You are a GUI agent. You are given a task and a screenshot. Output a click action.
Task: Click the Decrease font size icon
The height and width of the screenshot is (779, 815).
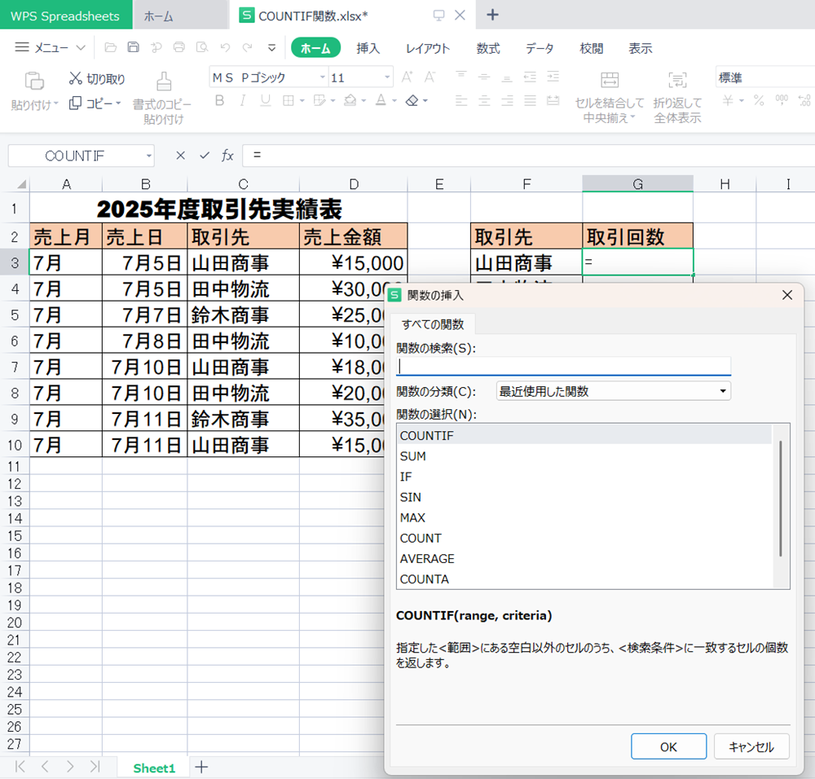(430, 77)
